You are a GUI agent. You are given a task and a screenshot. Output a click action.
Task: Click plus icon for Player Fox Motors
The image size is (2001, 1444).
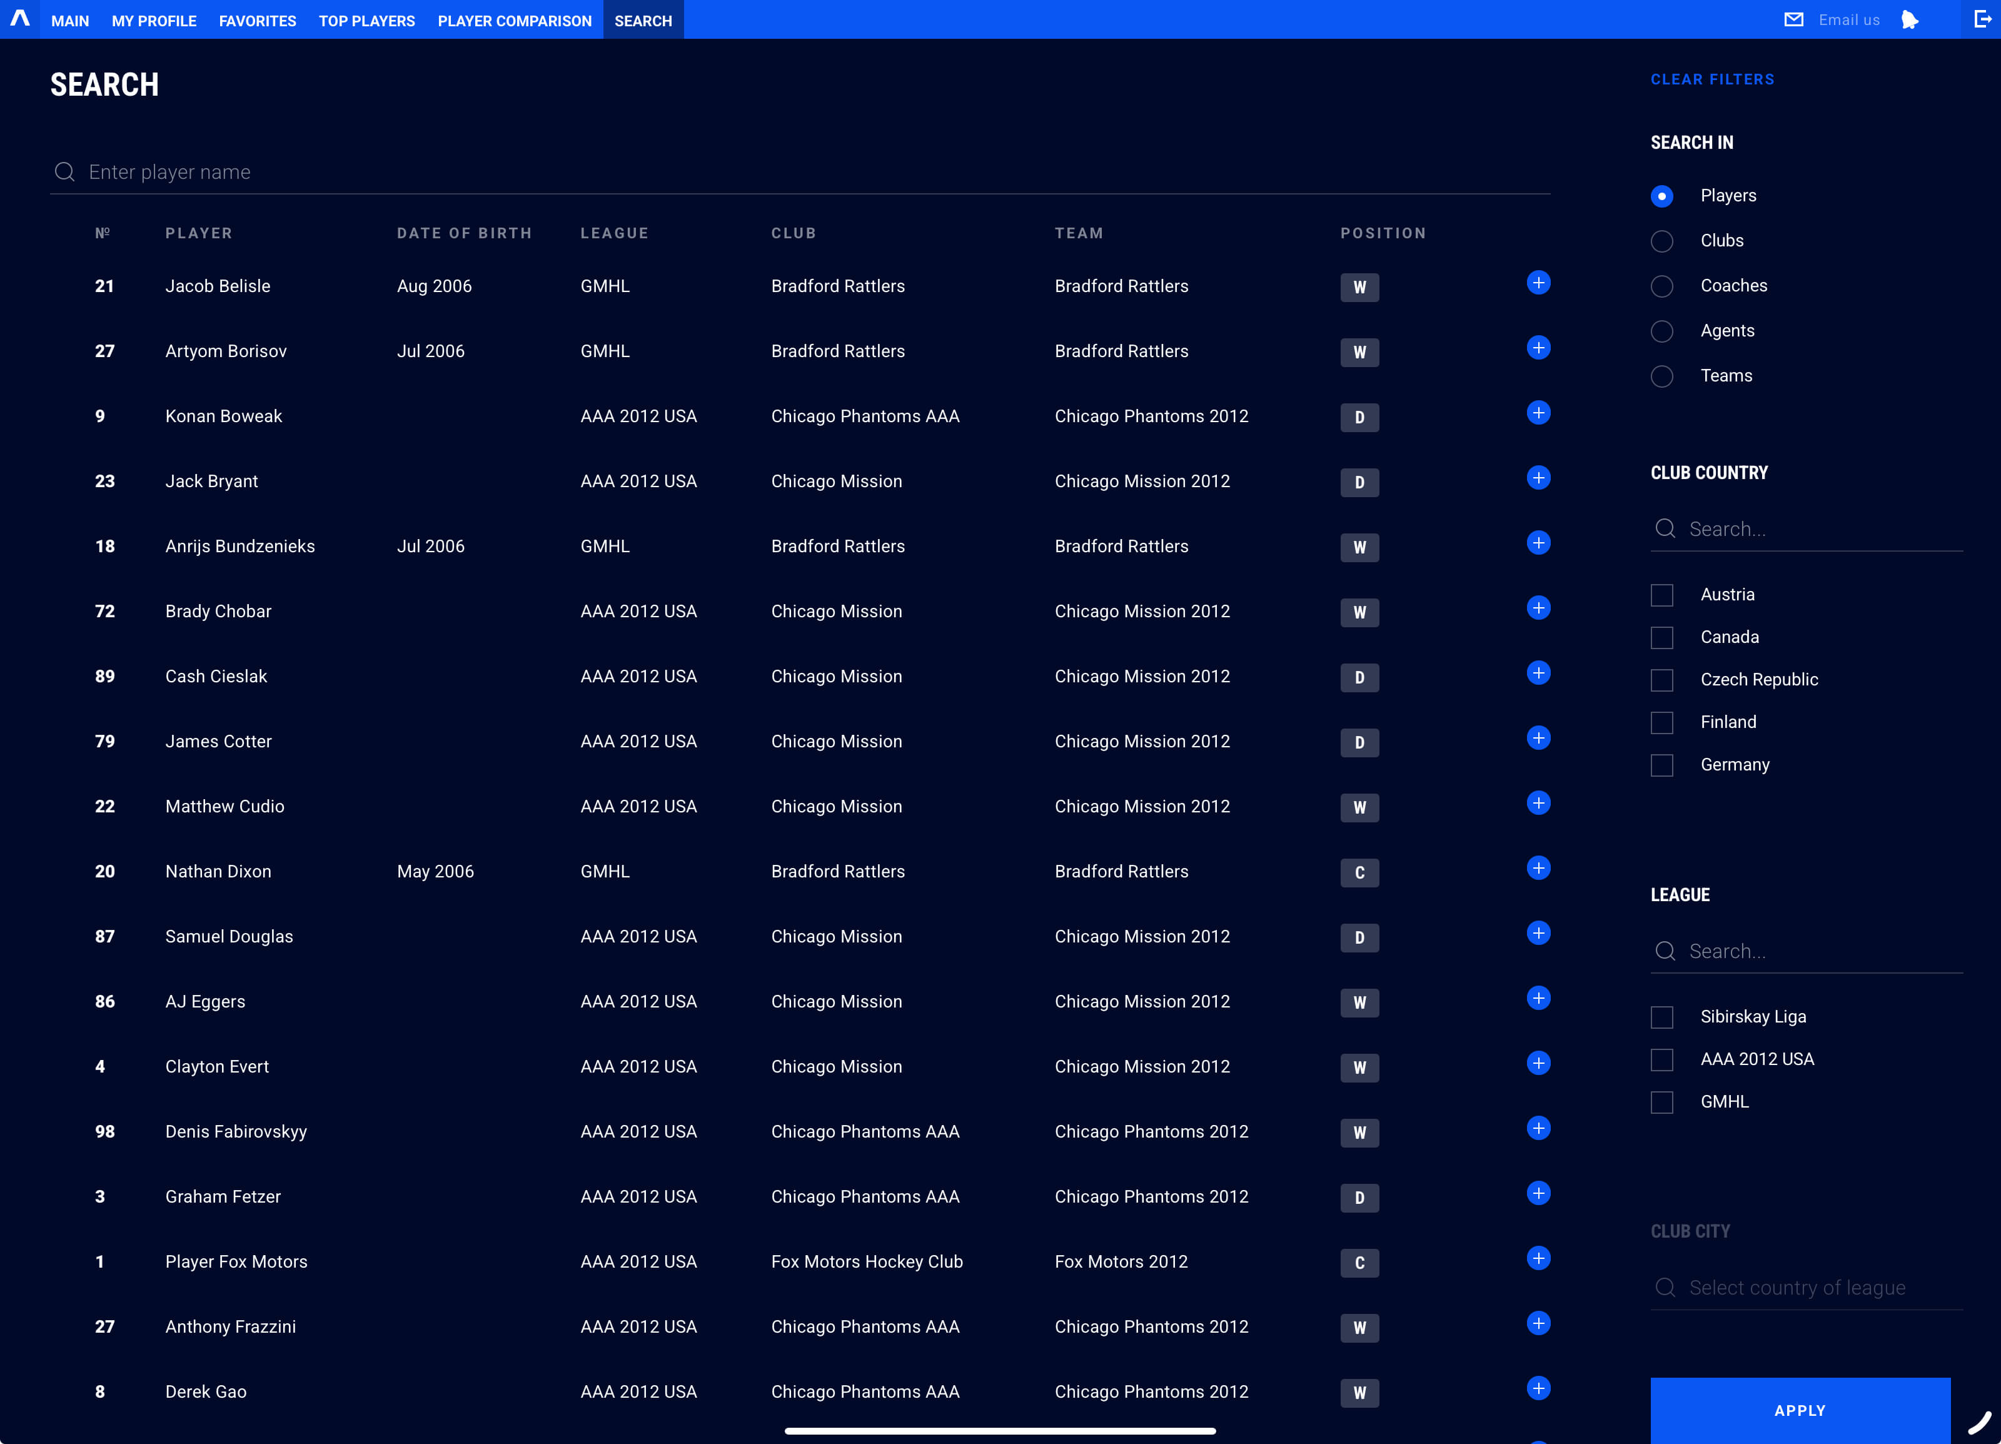(x=1538, y=1258)
